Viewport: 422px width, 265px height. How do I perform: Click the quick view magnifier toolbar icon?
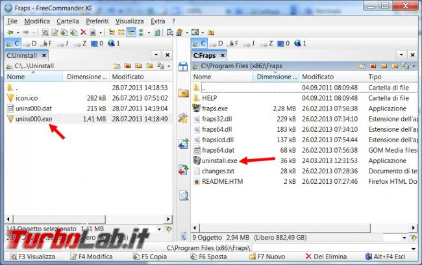pyautogui.click(x=45, y=32)
